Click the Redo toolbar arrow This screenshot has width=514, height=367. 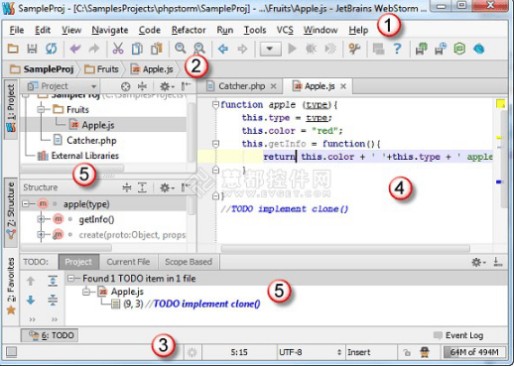94,49
